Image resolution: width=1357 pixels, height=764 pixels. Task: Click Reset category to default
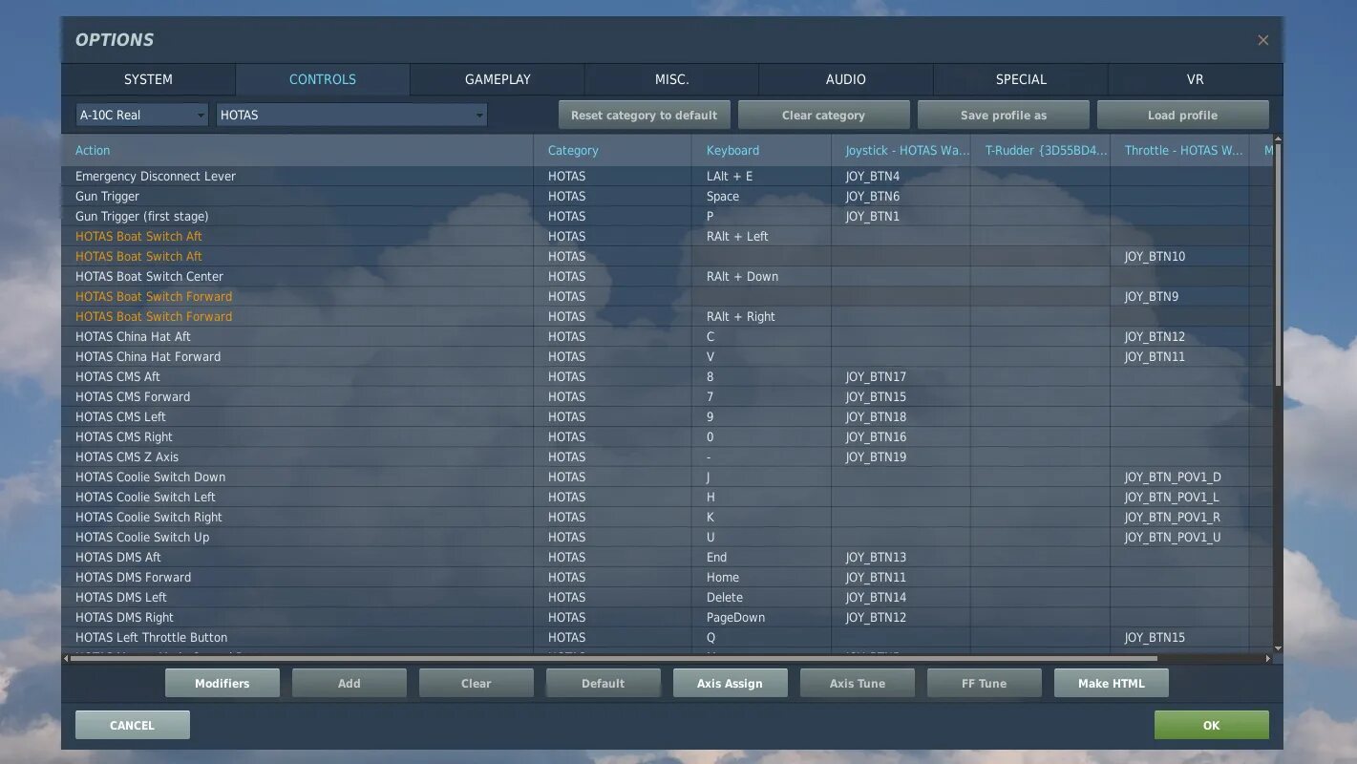(644, 115)
